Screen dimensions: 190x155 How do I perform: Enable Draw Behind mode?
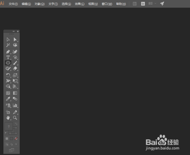point(11,144)
